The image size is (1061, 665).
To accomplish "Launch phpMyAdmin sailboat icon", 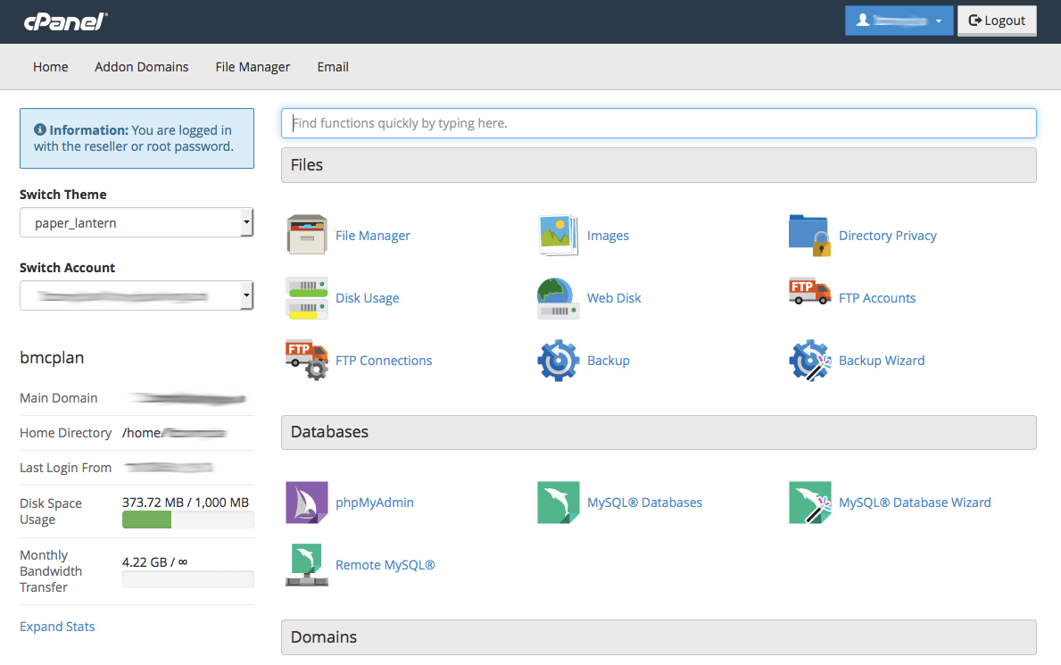I will [307, 503].
